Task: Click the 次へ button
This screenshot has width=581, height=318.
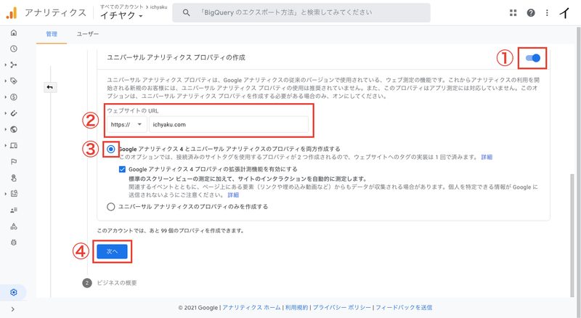Action: (x=112, y=251)
